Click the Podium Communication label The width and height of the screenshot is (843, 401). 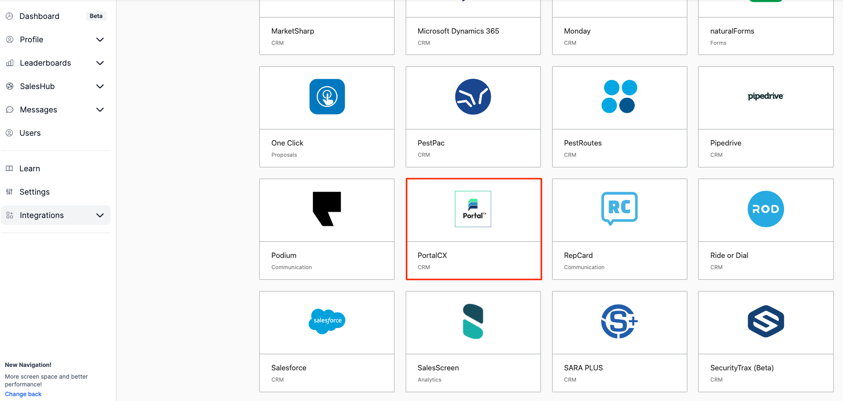pos(291,267)
